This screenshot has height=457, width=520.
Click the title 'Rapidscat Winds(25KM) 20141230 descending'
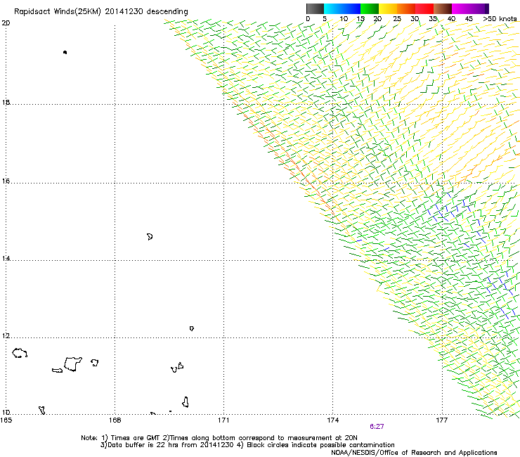tap(100, 12)
